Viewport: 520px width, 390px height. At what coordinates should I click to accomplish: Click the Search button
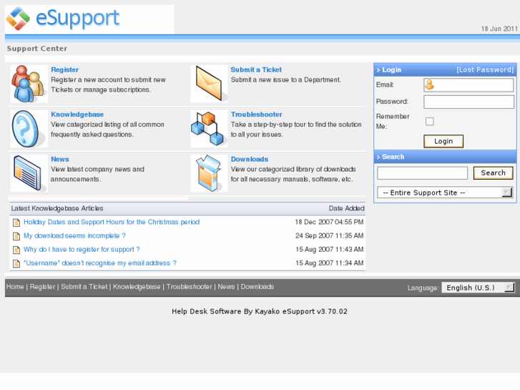click(x=493, y=173)
